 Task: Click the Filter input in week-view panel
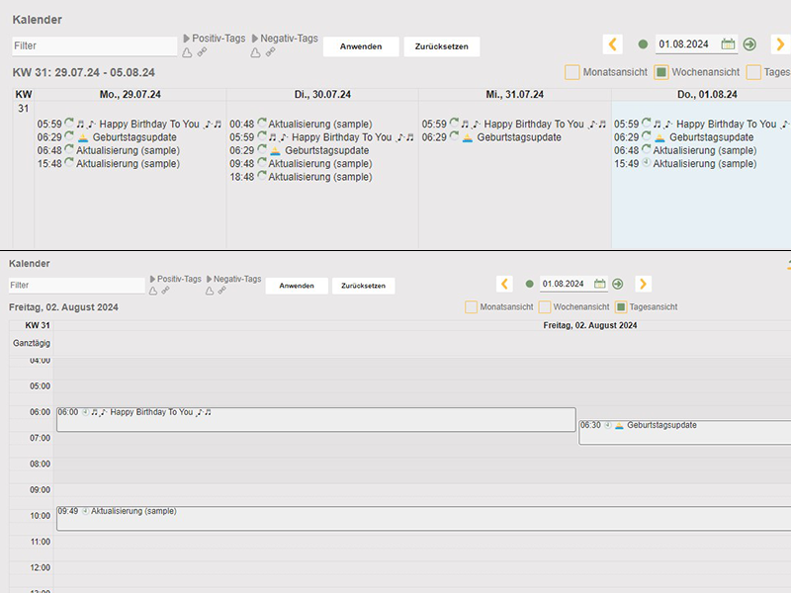(94, 45)
